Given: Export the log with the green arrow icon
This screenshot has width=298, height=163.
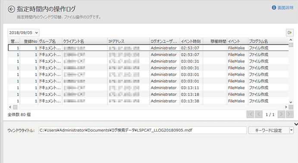Looking at the screenshot, I should coord(290,33).
